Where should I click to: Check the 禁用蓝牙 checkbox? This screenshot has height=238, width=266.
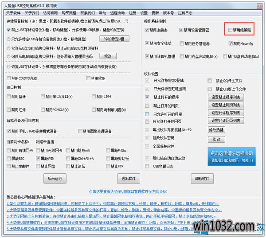coord(10,96)
